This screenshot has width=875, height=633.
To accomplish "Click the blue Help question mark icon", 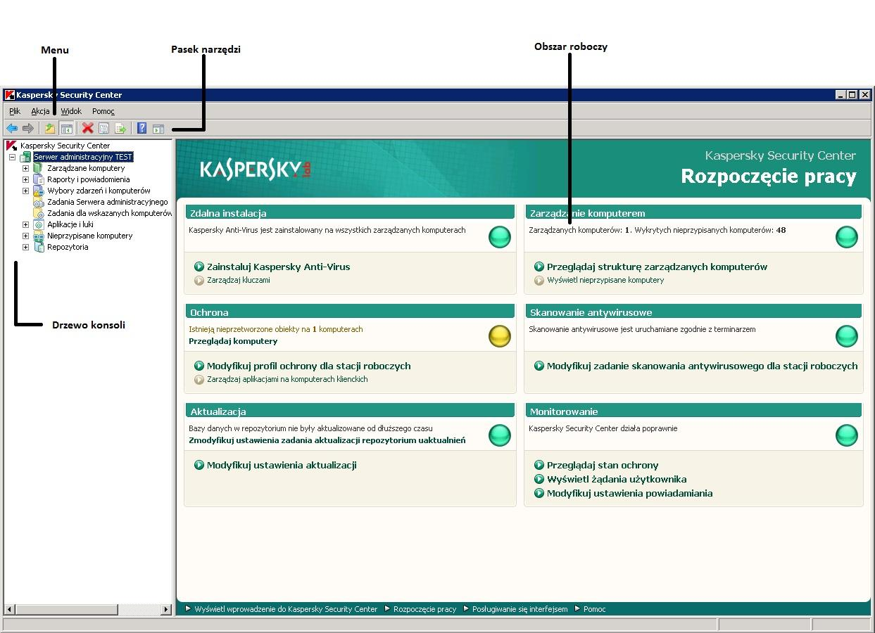I will pyautogui.click(x=142, y=128).
